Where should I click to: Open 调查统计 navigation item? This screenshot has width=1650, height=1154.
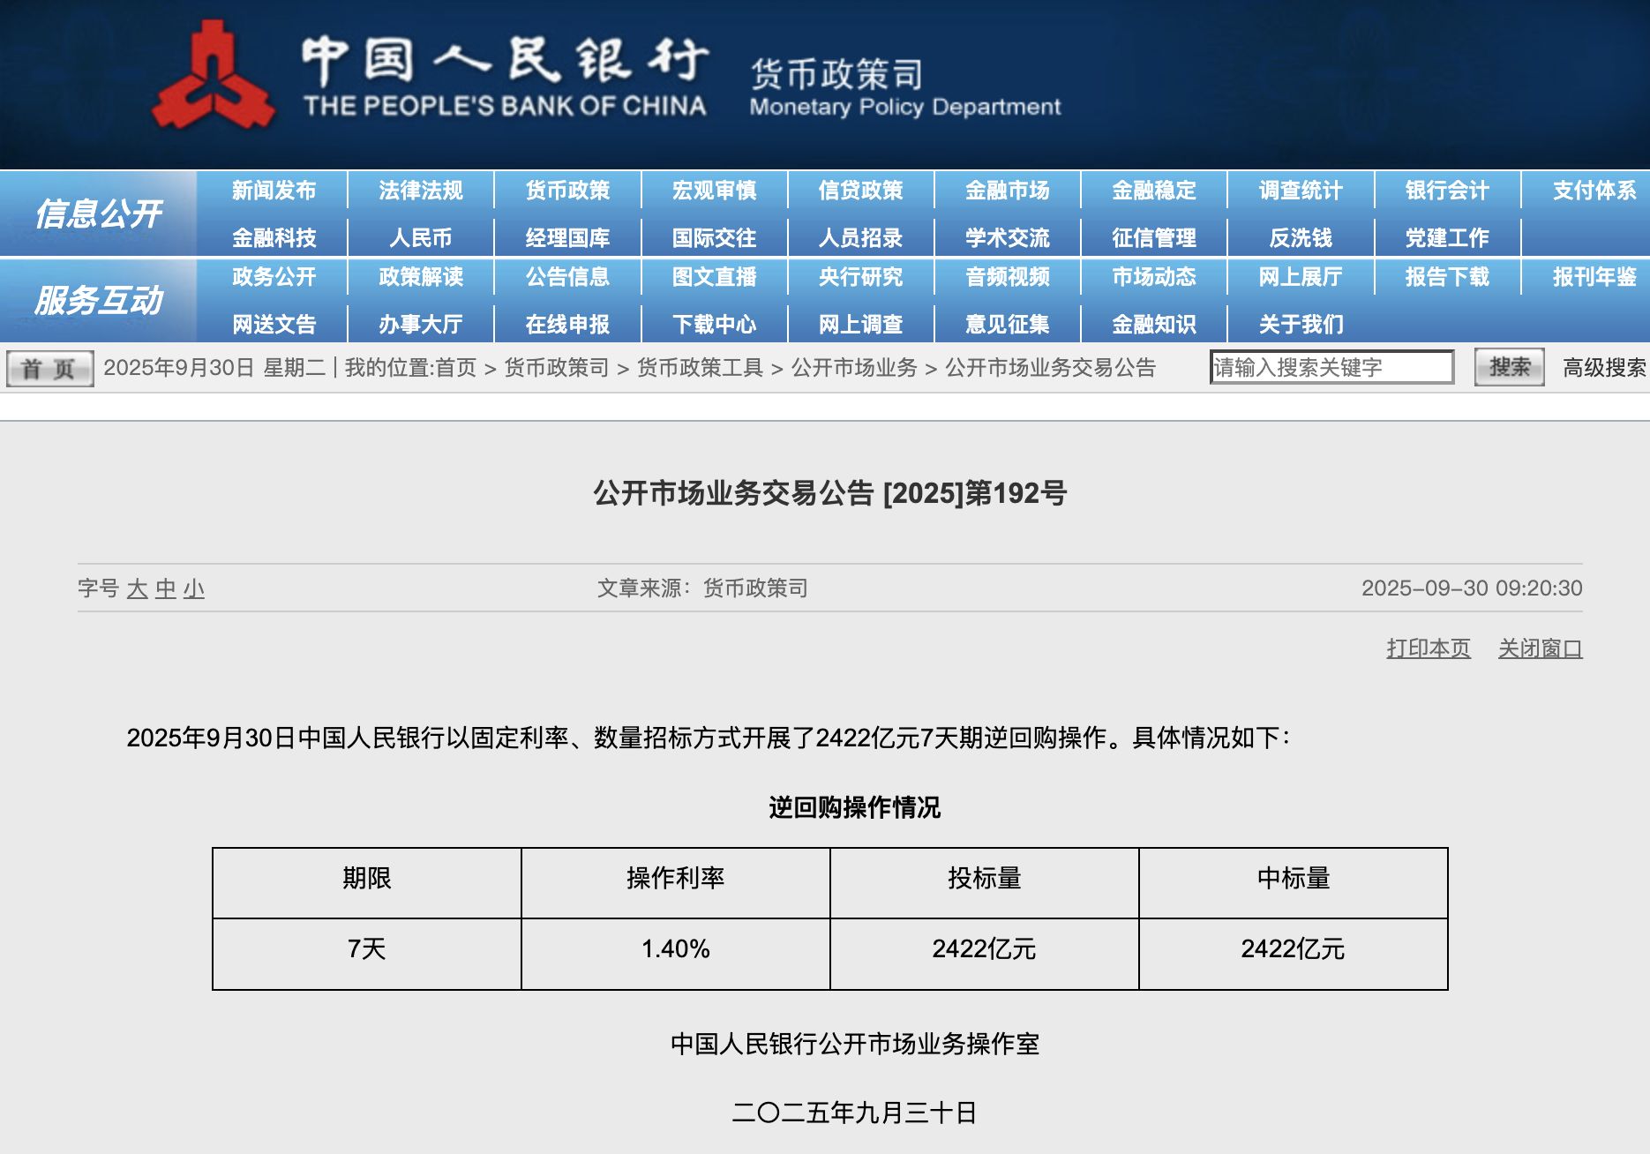[x=1301, y=191]
